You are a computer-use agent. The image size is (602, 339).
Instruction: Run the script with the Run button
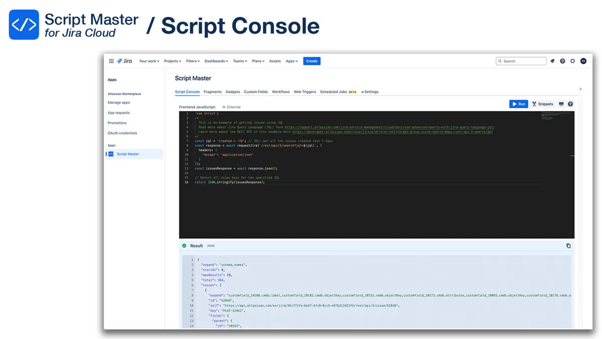[519, 104]
